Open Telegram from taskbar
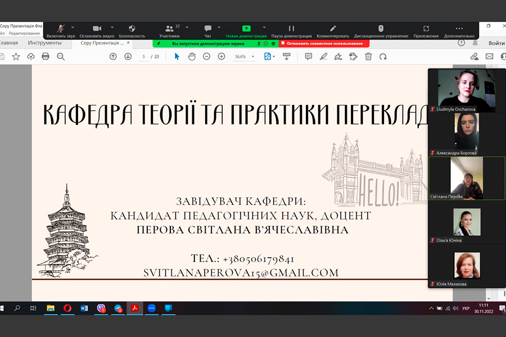 (x=118, y=308)
